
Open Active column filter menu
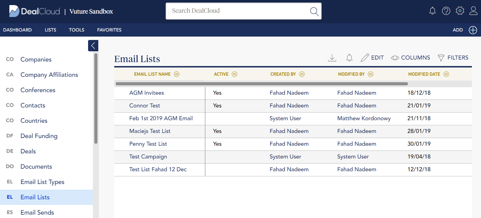[x=234, y=74]
